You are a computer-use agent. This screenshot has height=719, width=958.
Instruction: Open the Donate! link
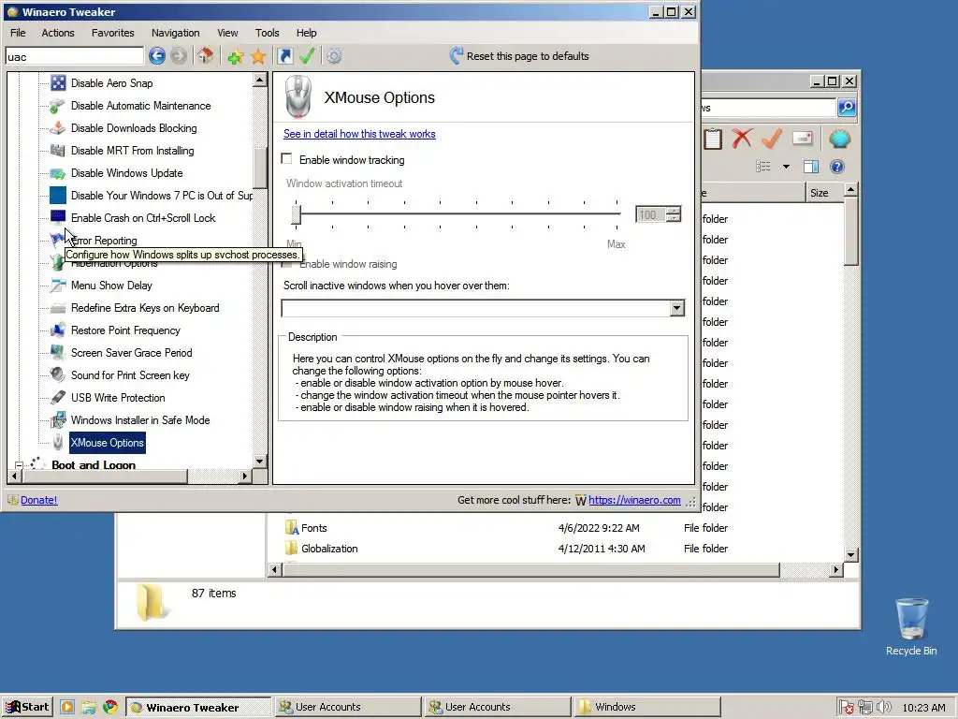pyautogui.click(x=39, y=500)
